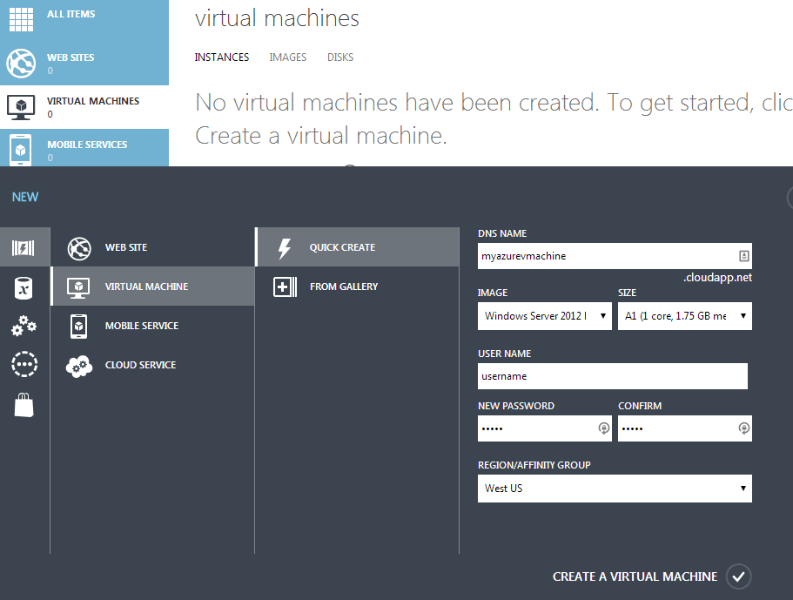Click the Web Site globe icon in NEW list
Screen dimensions: 793x600
[x=79, y=248]
